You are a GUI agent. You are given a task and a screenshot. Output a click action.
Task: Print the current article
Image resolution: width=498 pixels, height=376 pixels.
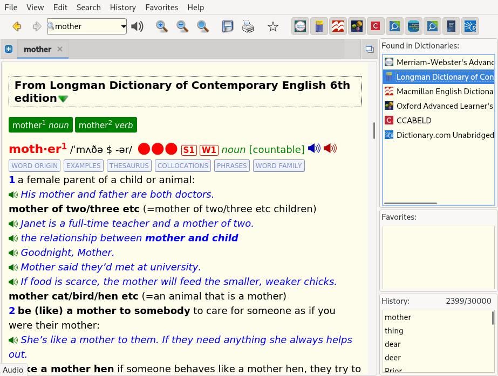point(248,26)
